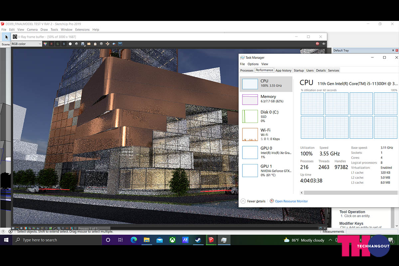Open Steam from the taskbar
399x266 pixels.
click(198, 240)
